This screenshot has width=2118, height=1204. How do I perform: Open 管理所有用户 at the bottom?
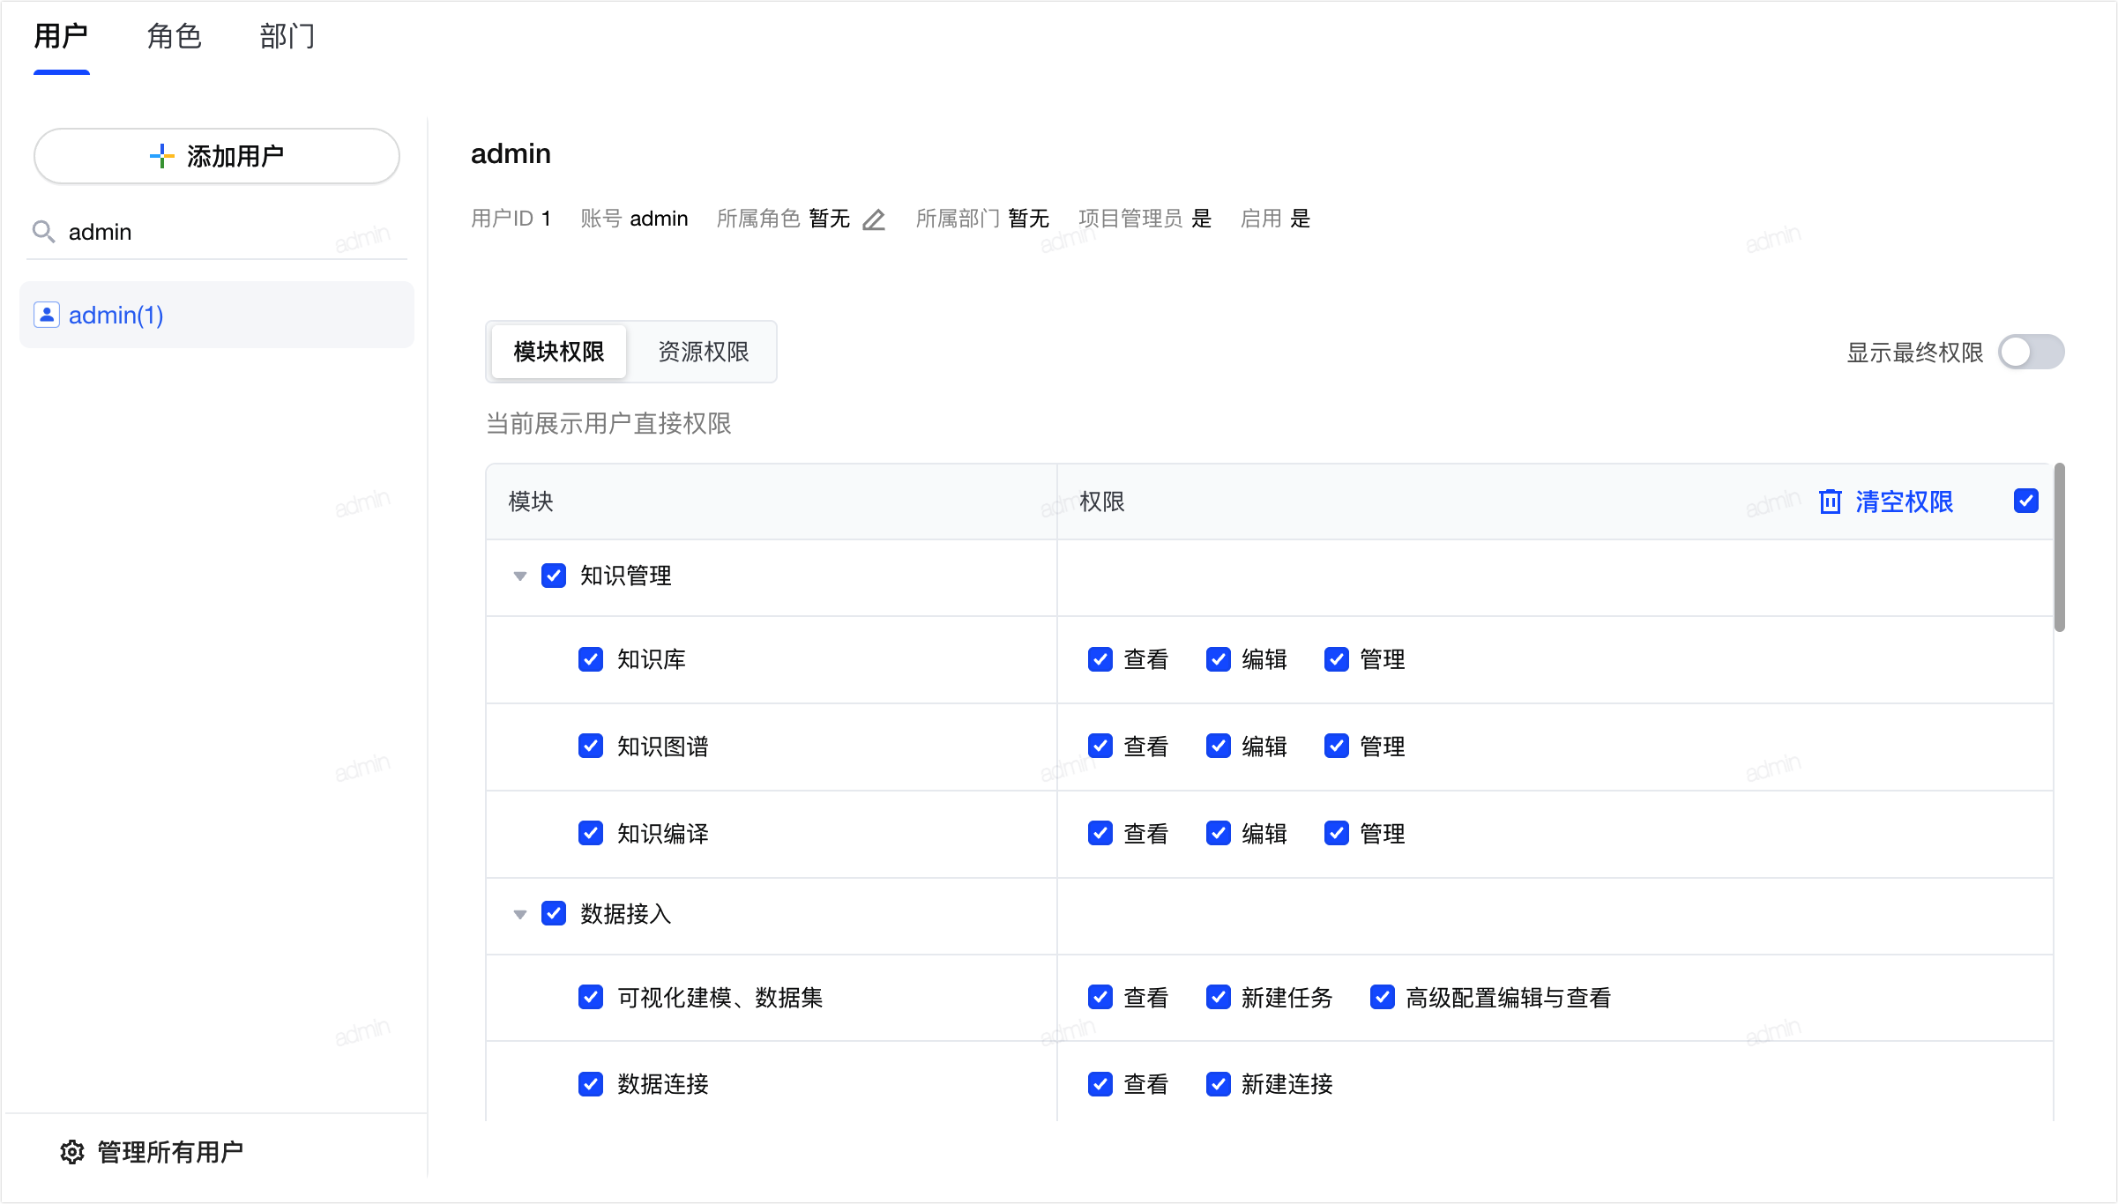(152, 1152)
